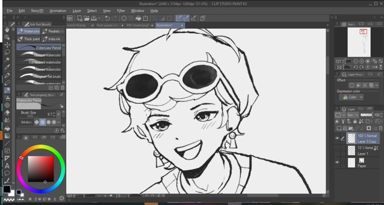
Task: Open the File menu
Action: pyautogui.click(x=10, y=11)
